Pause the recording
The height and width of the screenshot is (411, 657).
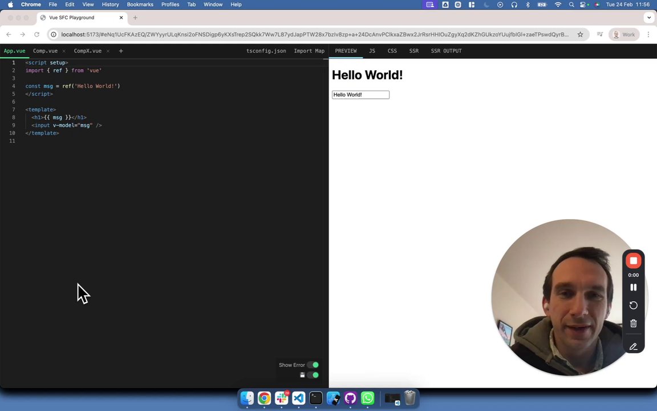click(x=633, y=287)
